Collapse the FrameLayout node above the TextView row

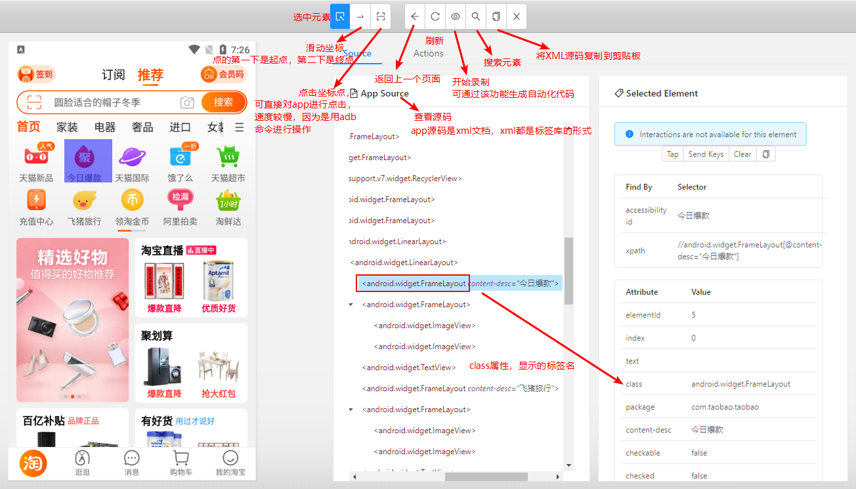click(351, 305)
